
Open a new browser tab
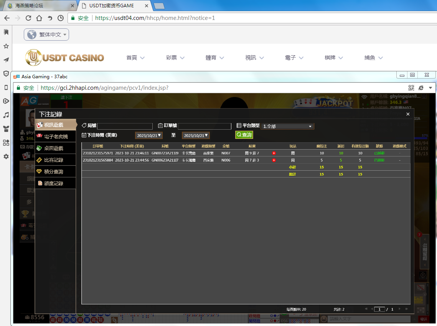tap(159, 6)
